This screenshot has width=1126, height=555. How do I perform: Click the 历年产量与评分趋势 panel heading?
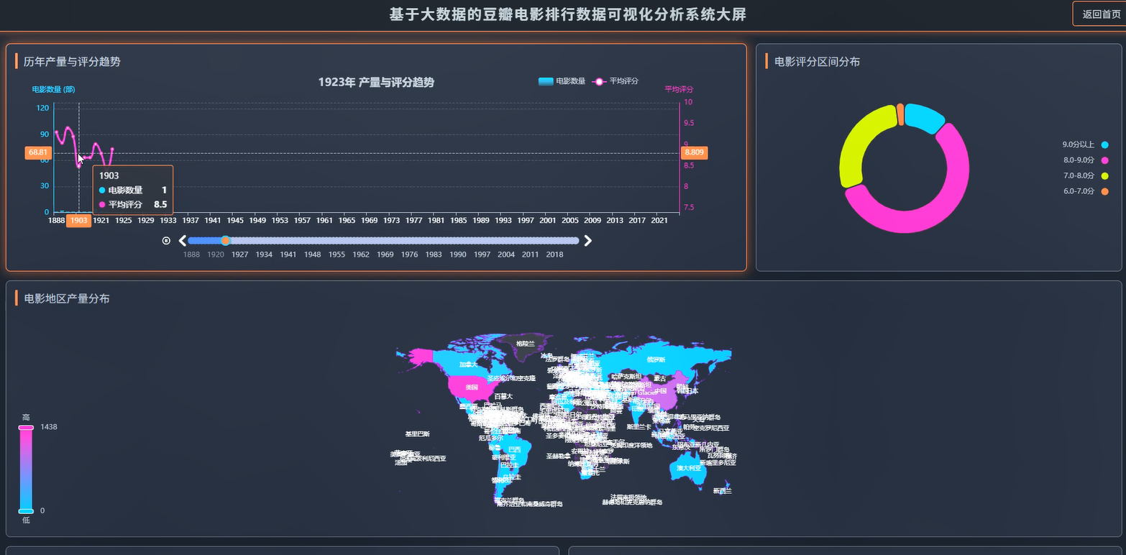72,62
